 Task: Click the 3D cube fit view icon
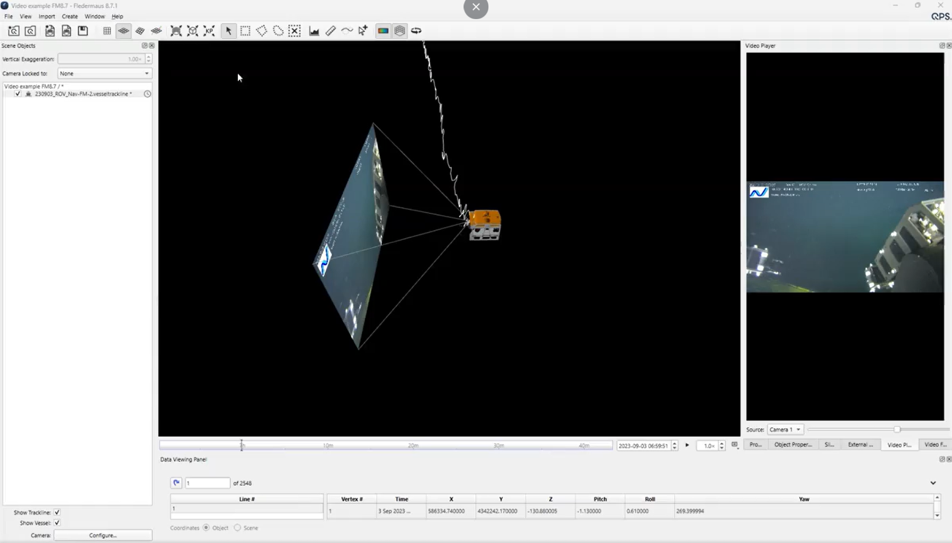pos(193,31)
